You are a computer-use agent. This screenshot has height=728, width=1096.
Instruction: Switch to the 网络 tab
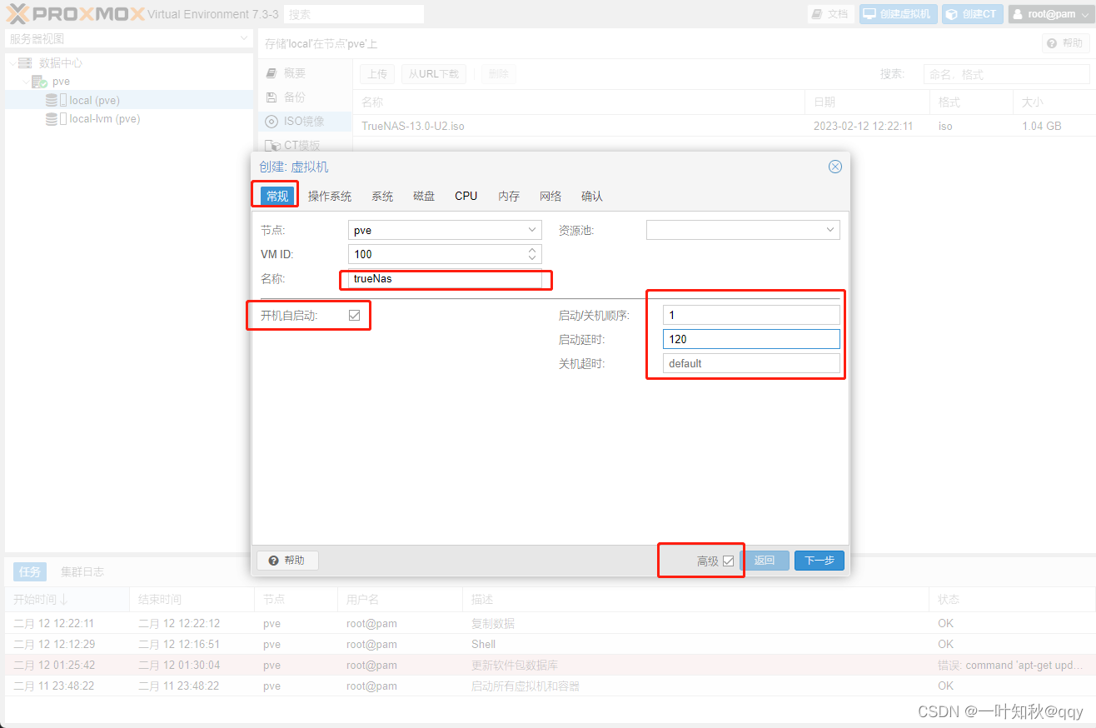(550, 196)
